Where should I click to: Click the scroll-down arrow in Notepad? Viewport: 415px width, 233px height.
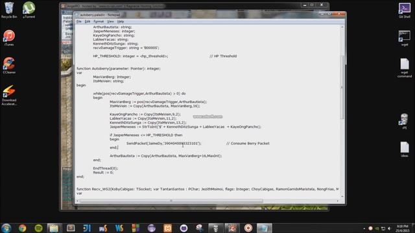[342, 197]
